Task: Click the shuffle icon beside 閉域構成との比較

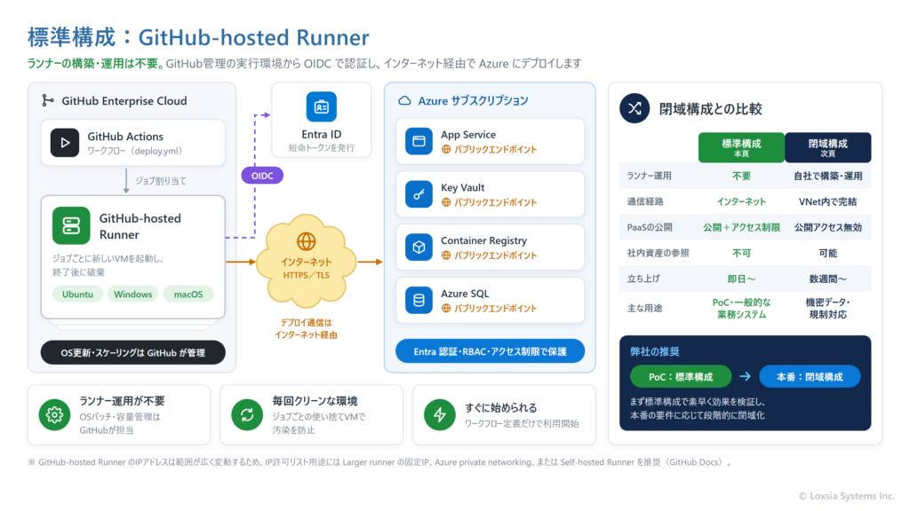Action: pyautogui.click(x=635, y=108)
